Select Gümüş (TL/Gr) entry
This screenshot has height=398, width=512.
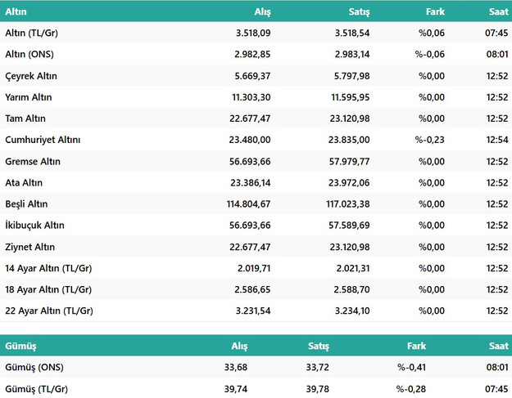36,389
